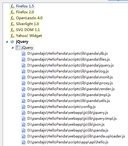Click the Silverlight 1.0 icon
Screen dimensions: 128x146
tap(12, 24)
